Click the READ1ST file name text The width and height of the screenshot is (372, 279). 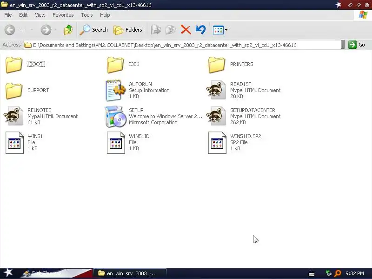tap(240, 84)
